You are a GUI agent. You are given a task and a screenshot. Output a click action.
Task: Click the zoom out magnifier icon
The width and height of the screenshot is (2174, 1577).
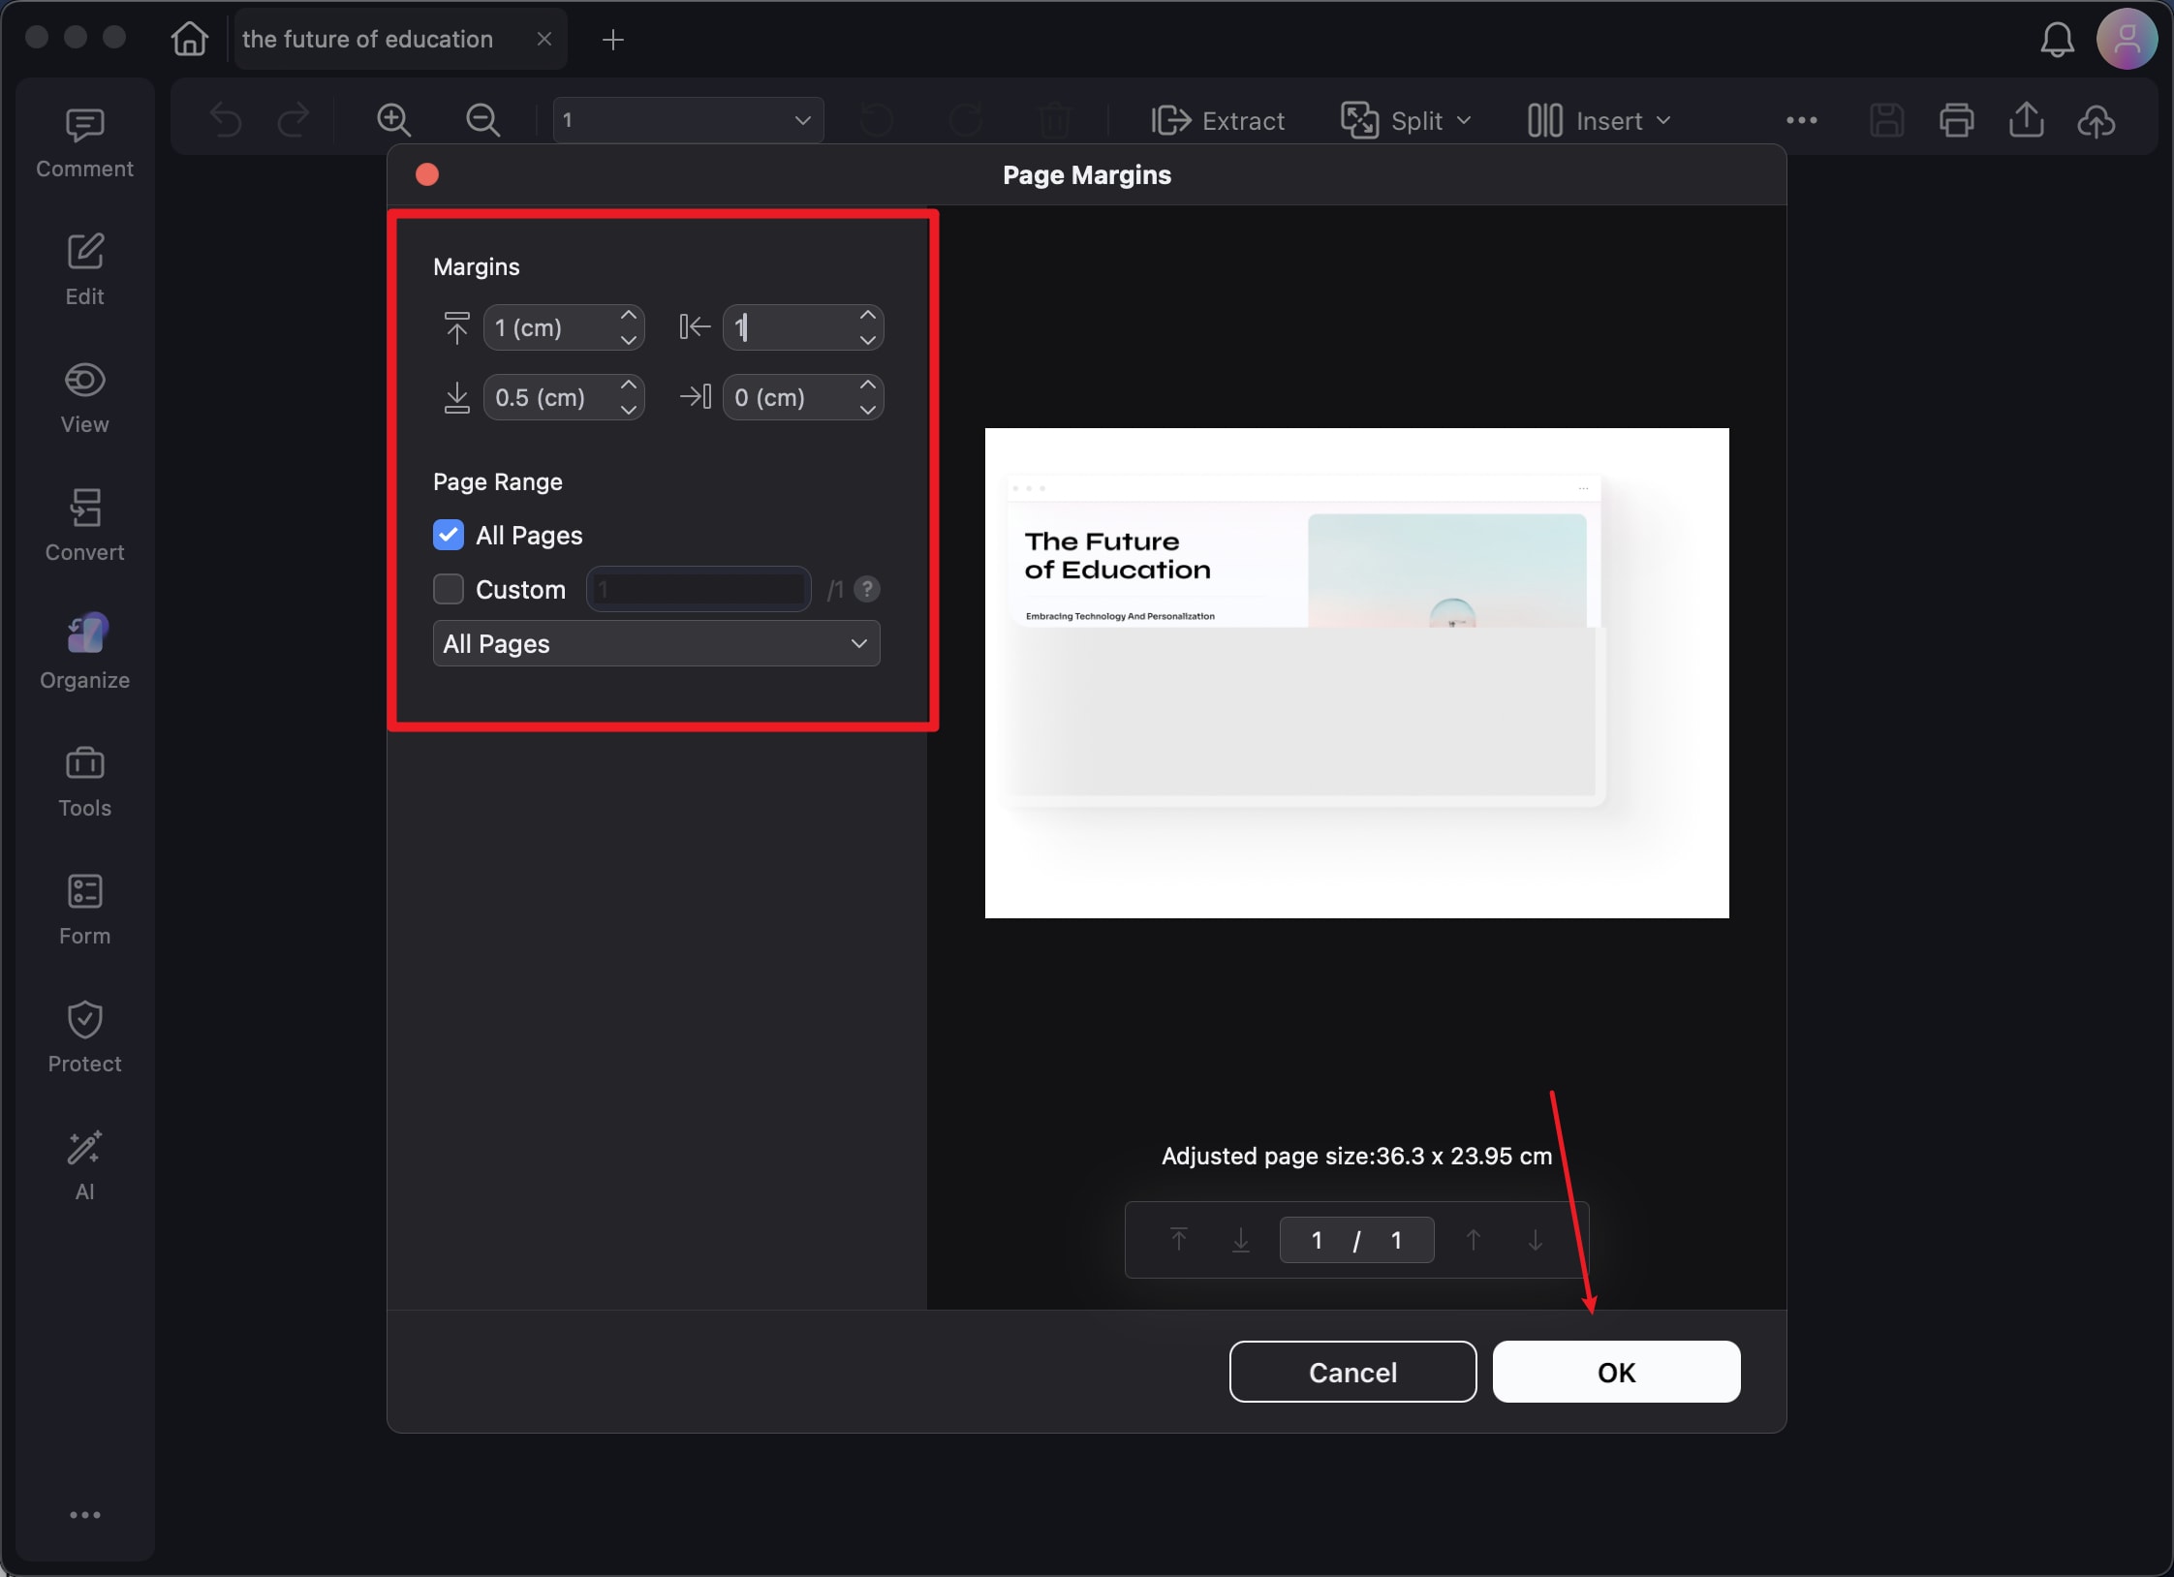click(482, 120)
